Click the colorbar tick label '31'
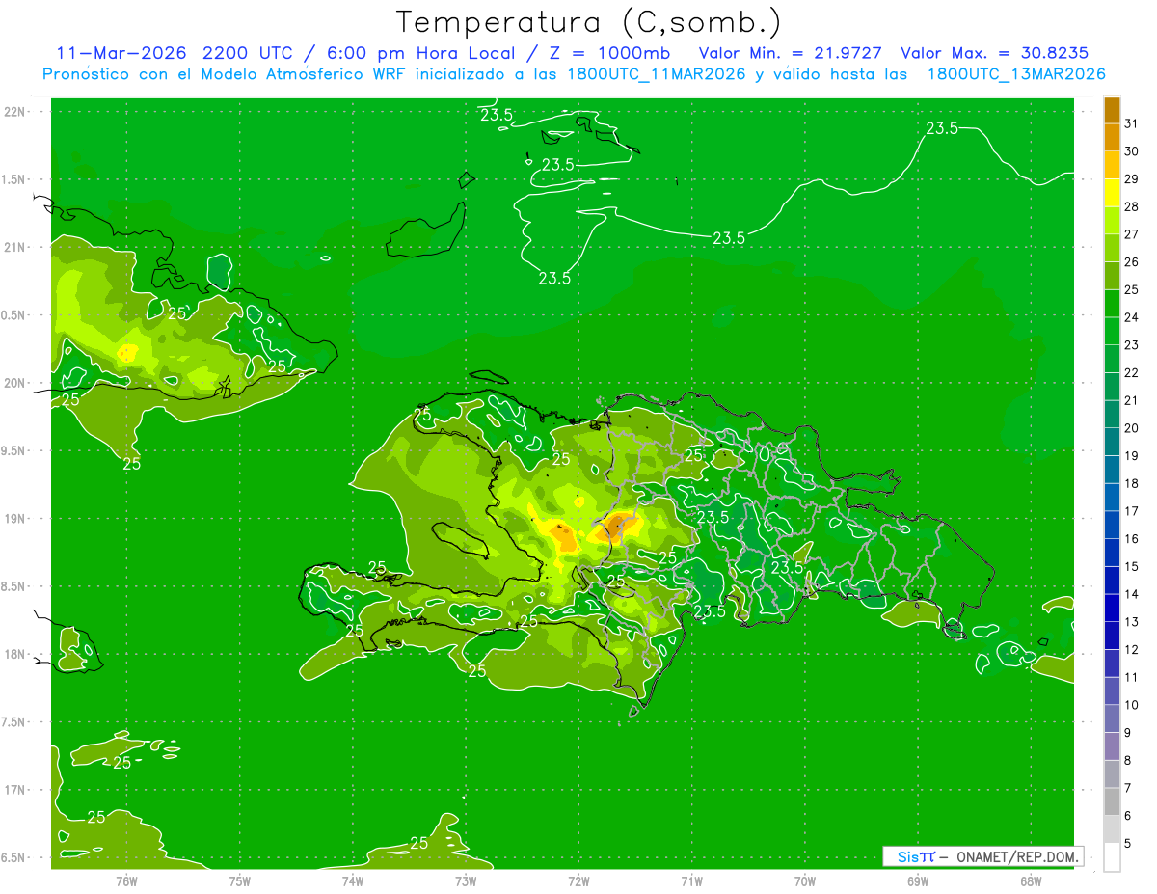The width and height of the screenshot is (1157, 894). point(1132,122)
